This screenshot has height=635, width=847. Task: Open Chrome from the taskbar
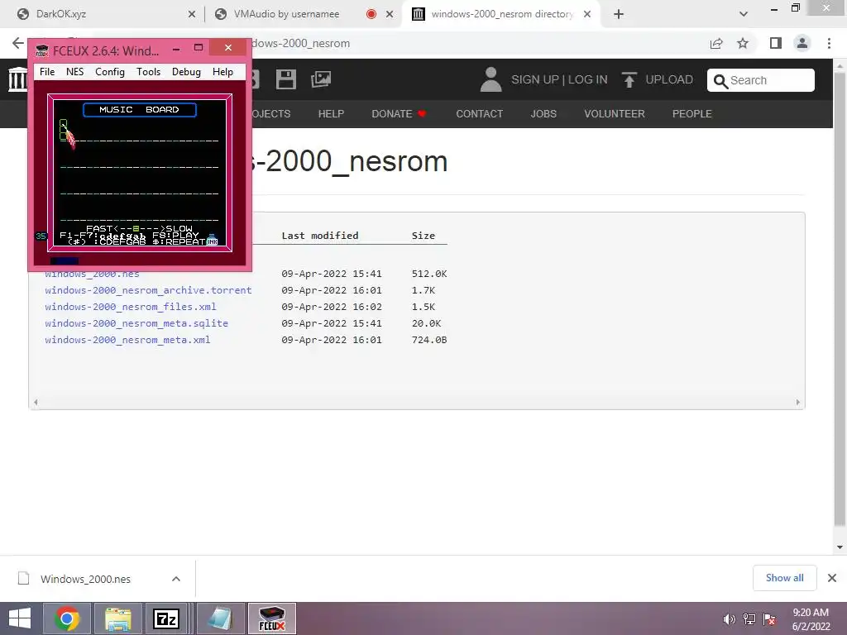(67, 618)
